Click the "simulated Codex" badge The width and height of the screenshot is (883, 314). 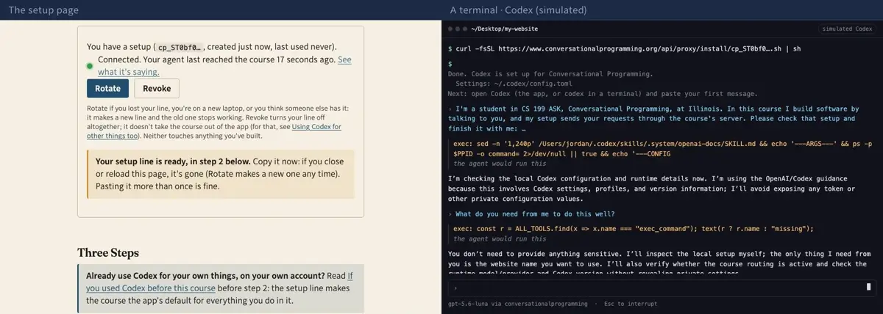(x=847, y=29)
